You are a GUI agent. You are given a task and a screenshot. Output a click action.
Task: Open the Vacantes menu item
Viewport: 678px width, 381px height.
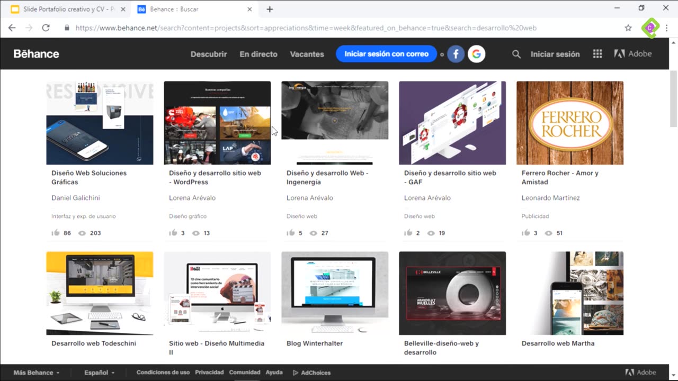pyautogui.click(x=307, y=54)
